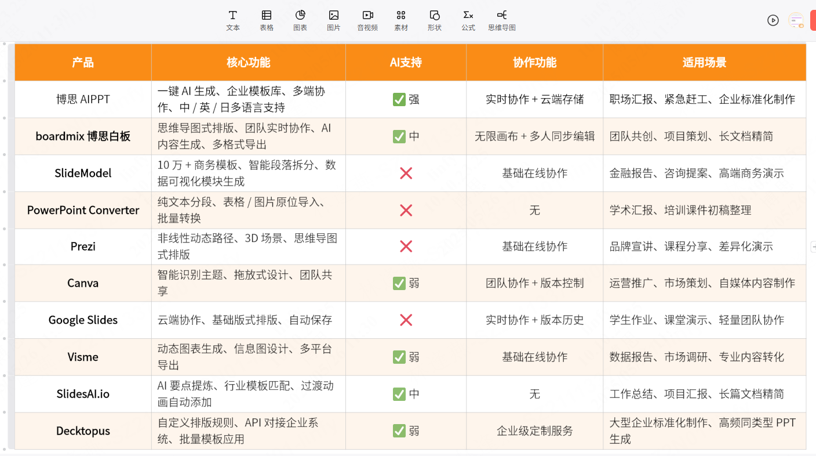The height and width of the screenshot is (456, 816).
Task: Open the 素材 materials library
Action: point(401,20)
